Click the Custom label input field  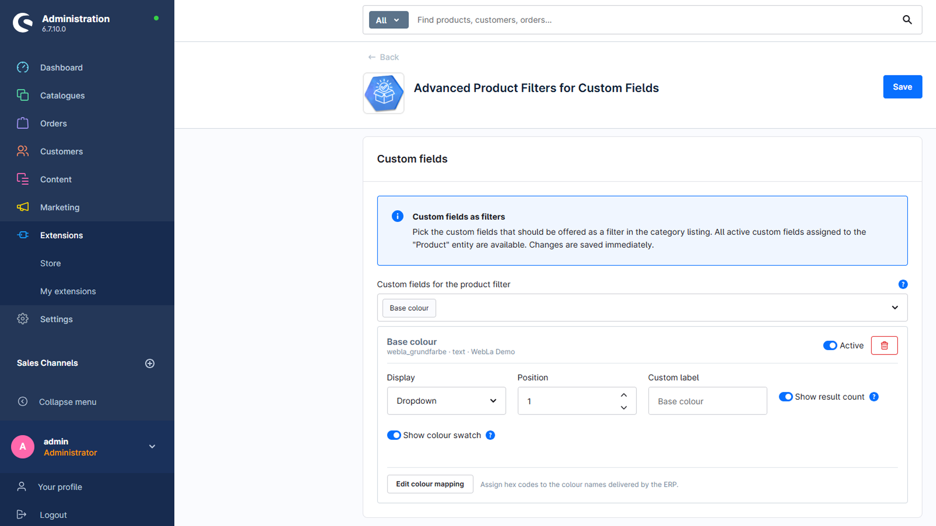(x=707, y=401)
